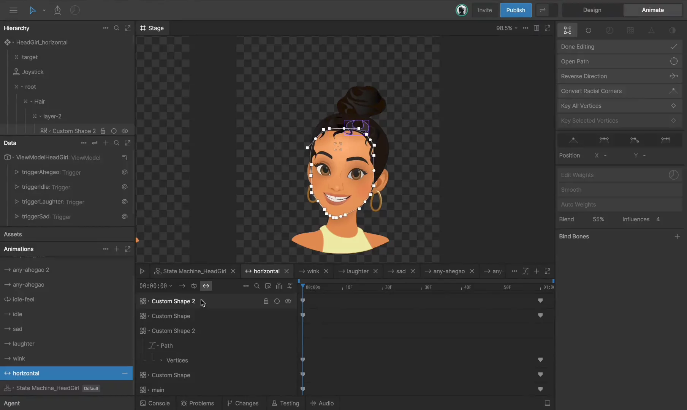Image resolution: width=687 pixels, height=410 pixels.
Task: Collapse the Path row in timeline
Action: tap(158, 345)
